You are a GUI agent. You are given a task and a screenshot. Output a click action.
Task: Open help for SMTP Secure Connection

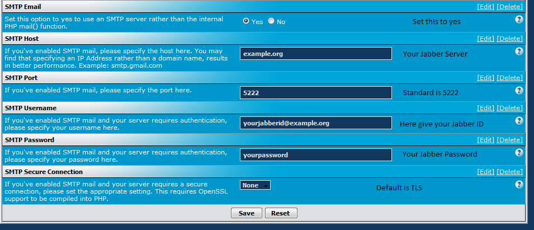[x=518, y=184]
